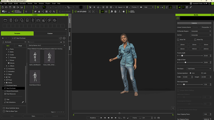Click the export upload arrow icon
The height and width of the screenshot is (120, 214).
119,11
